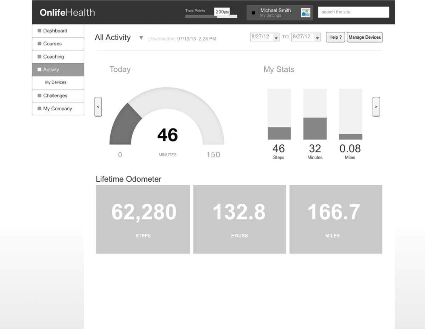Image resolution: width=425 pixels, height=329 pixels.
Task: Click the Total Points label
Action: [x=195, y=11]
